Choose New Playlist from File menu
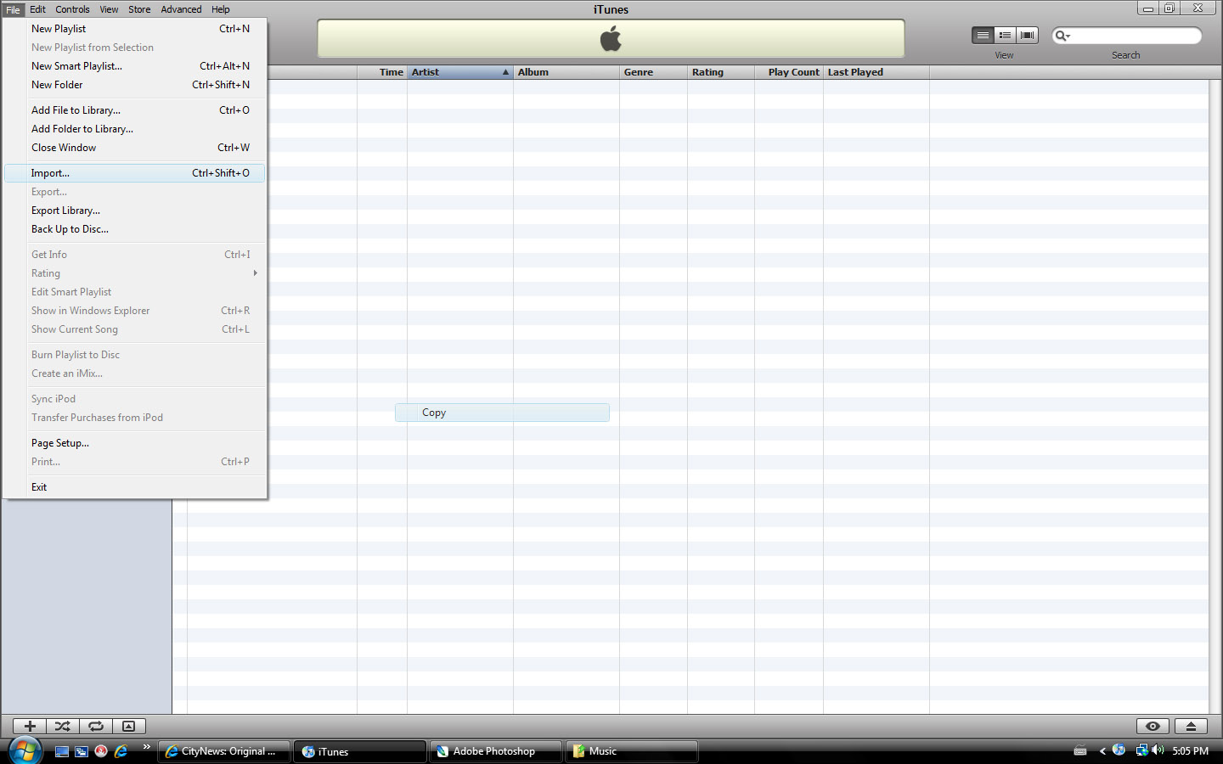The height and width of the screenshot is (764, 1223). (135, 29)
